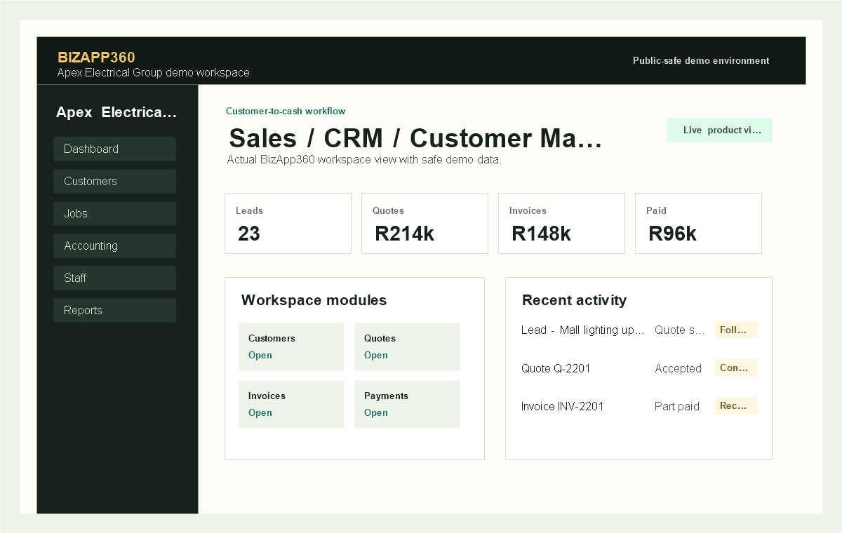Click the Public-safe demo environment label
842x533 pixels.
click(x=701, y=60)
